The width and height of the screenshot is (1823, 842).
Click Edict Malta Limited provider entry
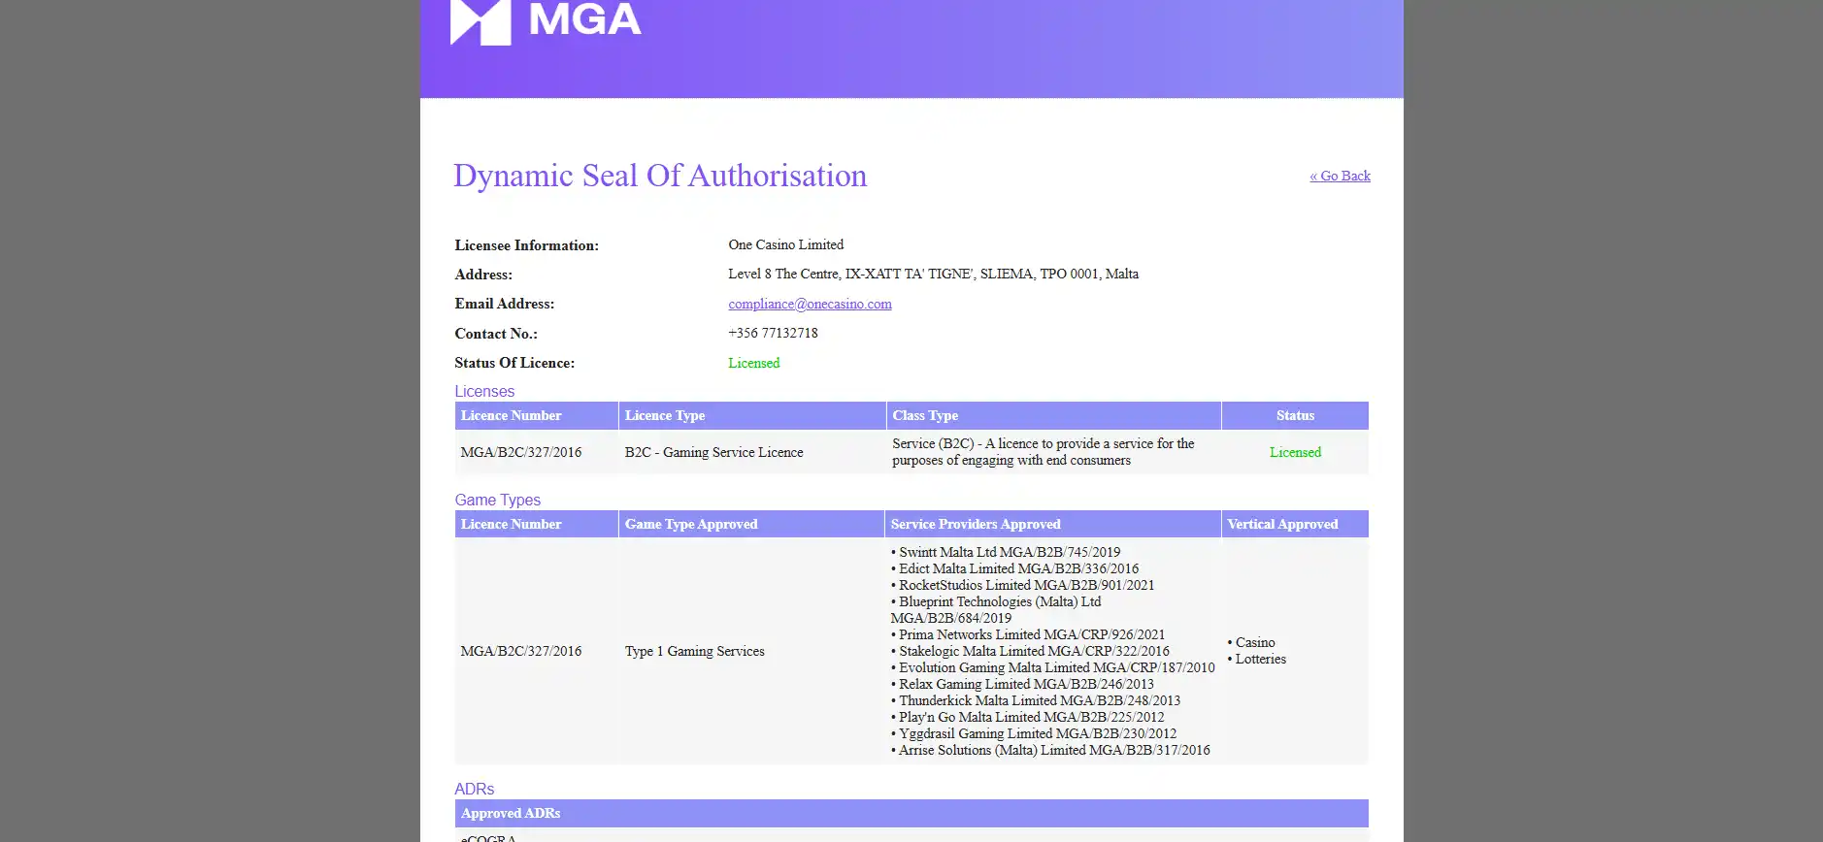tap(1015, 568)
